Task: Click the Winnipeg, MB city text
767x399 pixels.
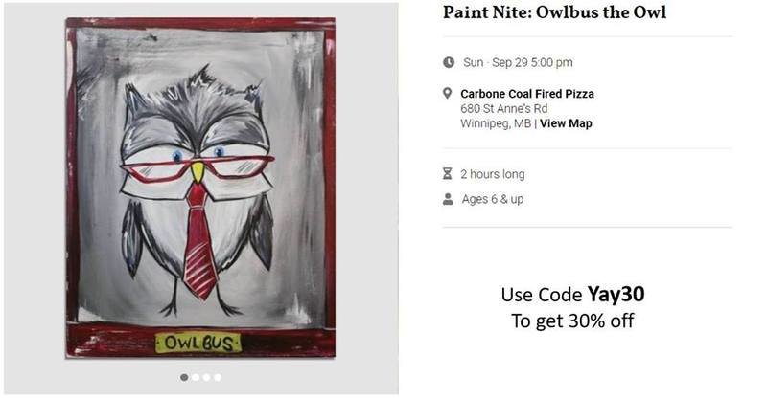Action: point(496,123)
